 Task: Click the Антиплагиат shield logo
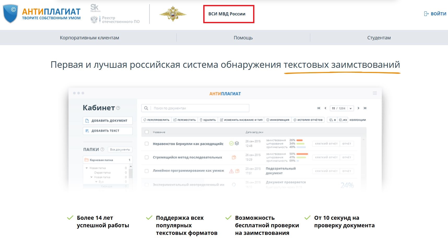click(x=10, y=14)
